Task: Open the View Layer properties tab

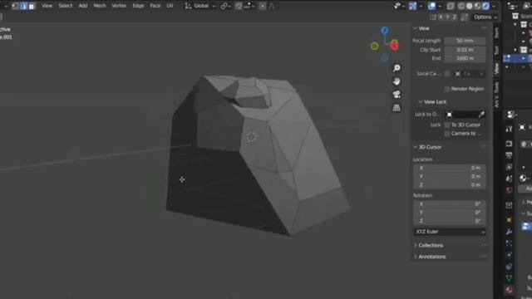Action: [509, 167]
